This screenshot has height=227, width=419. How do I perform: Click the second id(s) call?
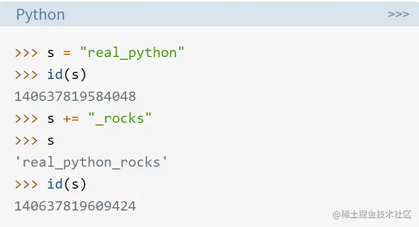67,184
